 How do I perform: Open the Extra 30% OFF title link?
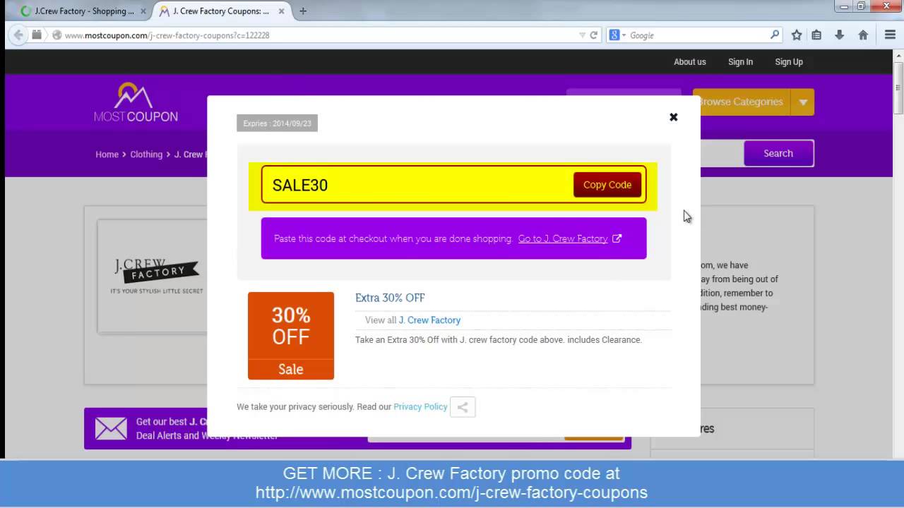(390, 298)
